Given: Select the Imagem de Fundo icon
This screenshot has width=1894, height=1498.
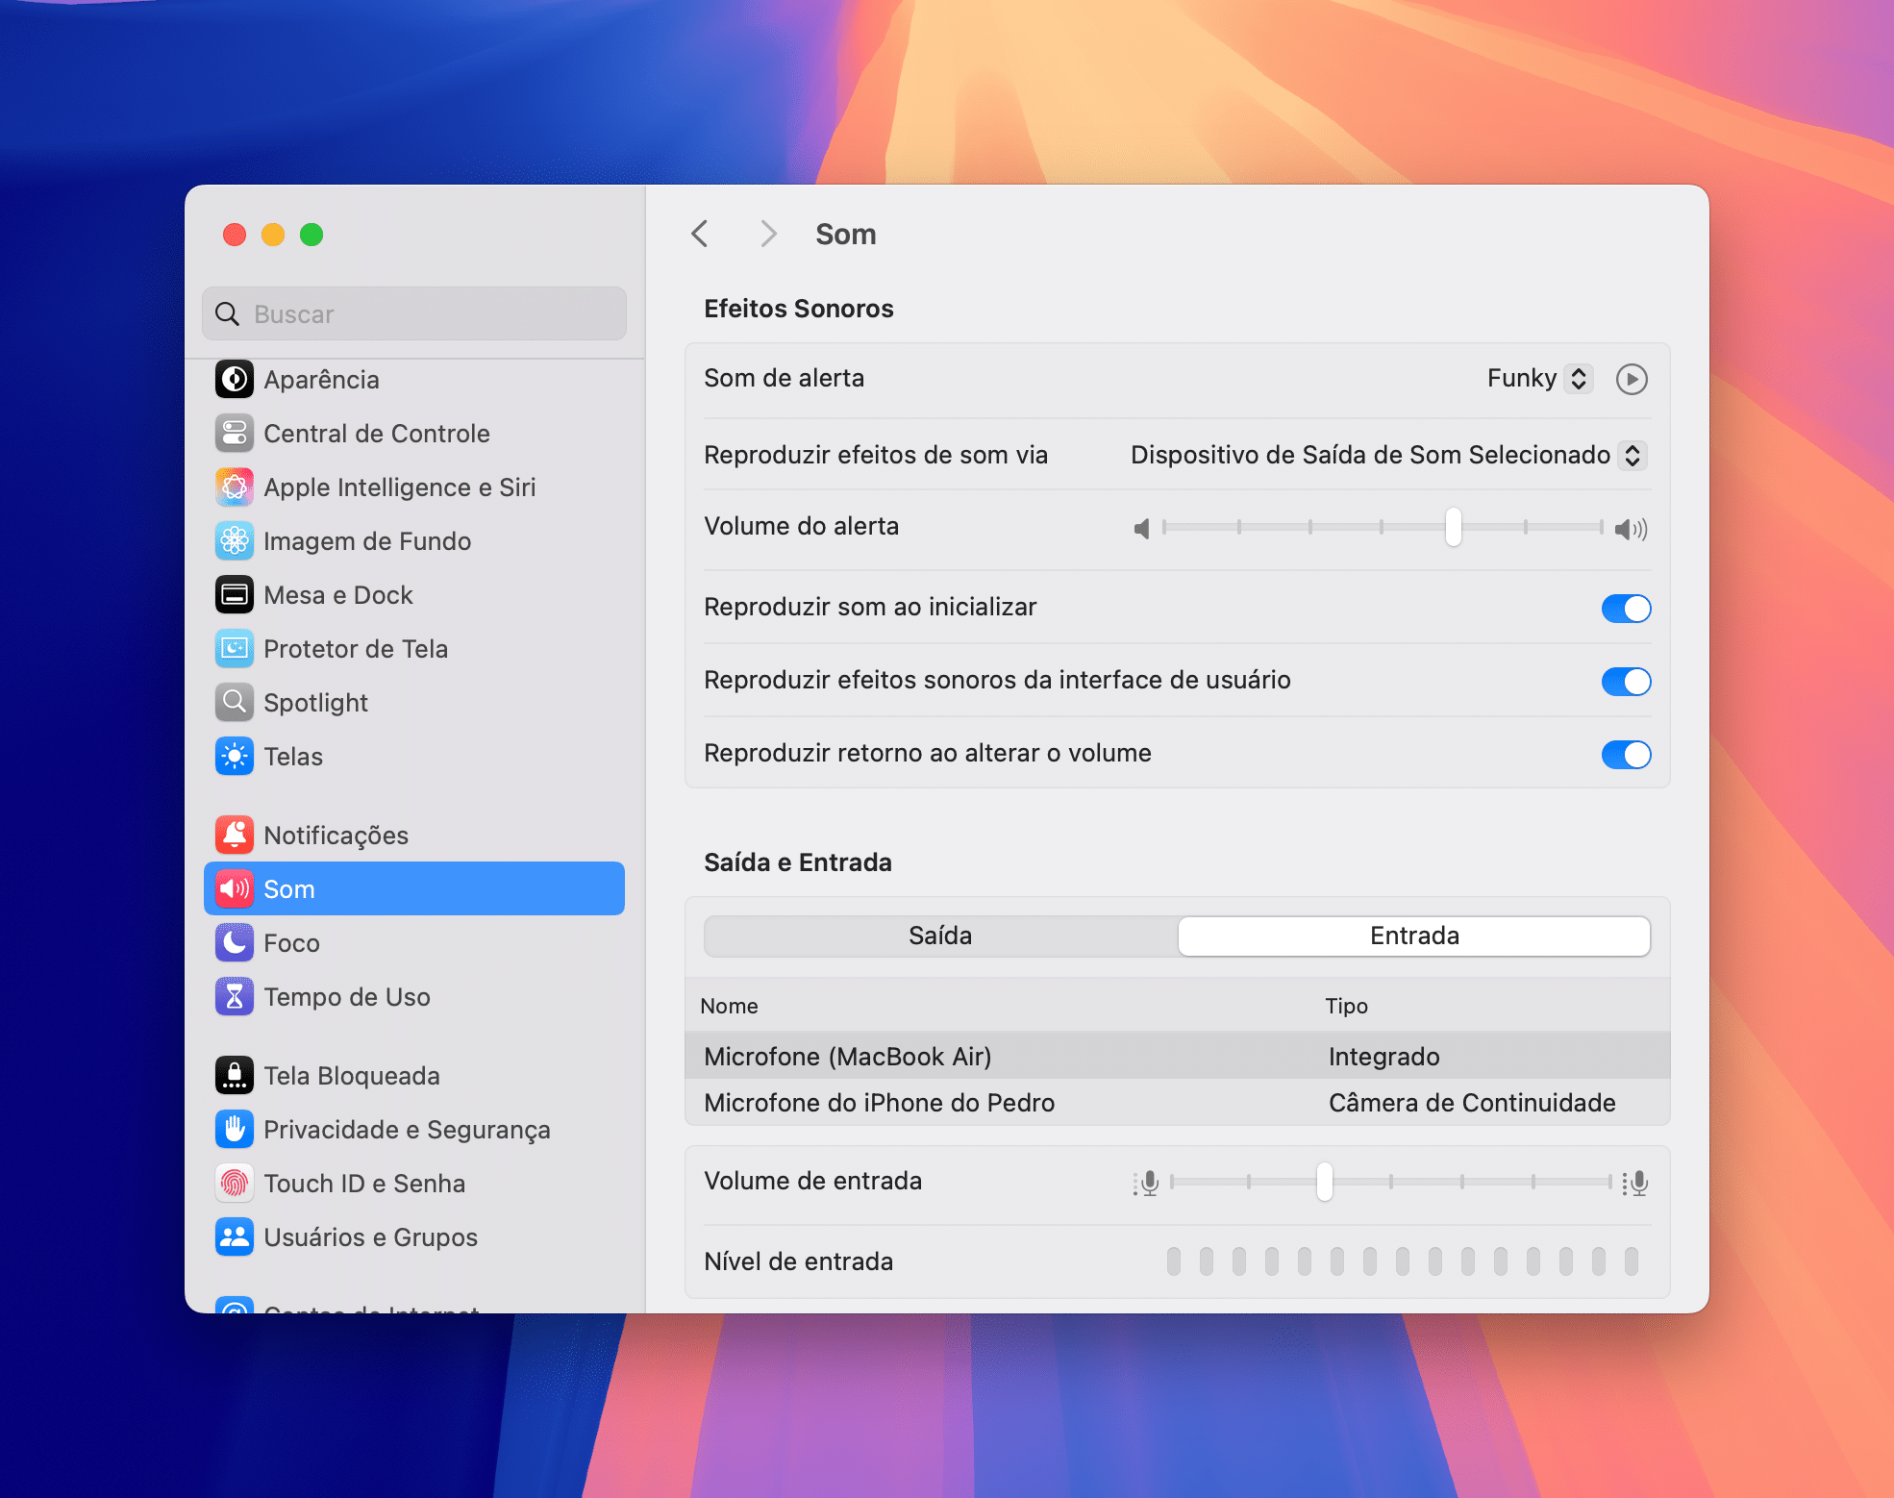Looking at the screenshot, I should [x=235, y=541].
